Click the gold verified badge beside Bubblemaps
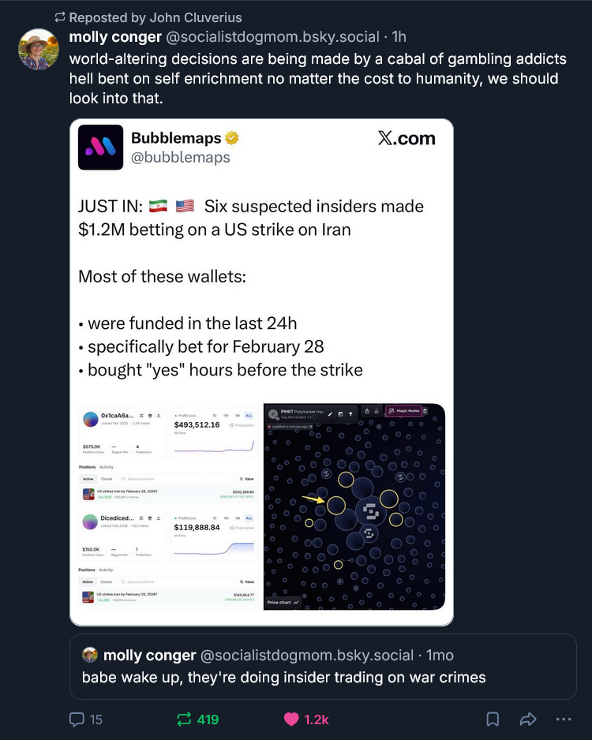The height and width of the screenshot is (740, 592). (x=232, y=139)
